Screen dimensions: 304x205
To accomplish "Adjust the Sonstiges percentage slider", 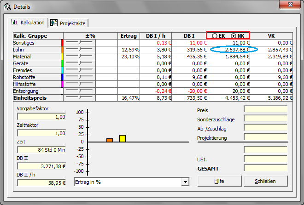I will click(x=79, y=43).
